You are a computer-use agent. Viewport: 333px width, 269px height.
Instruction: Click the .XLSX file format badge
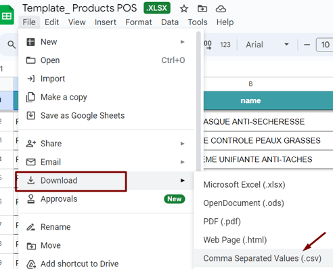pos(157,8)
